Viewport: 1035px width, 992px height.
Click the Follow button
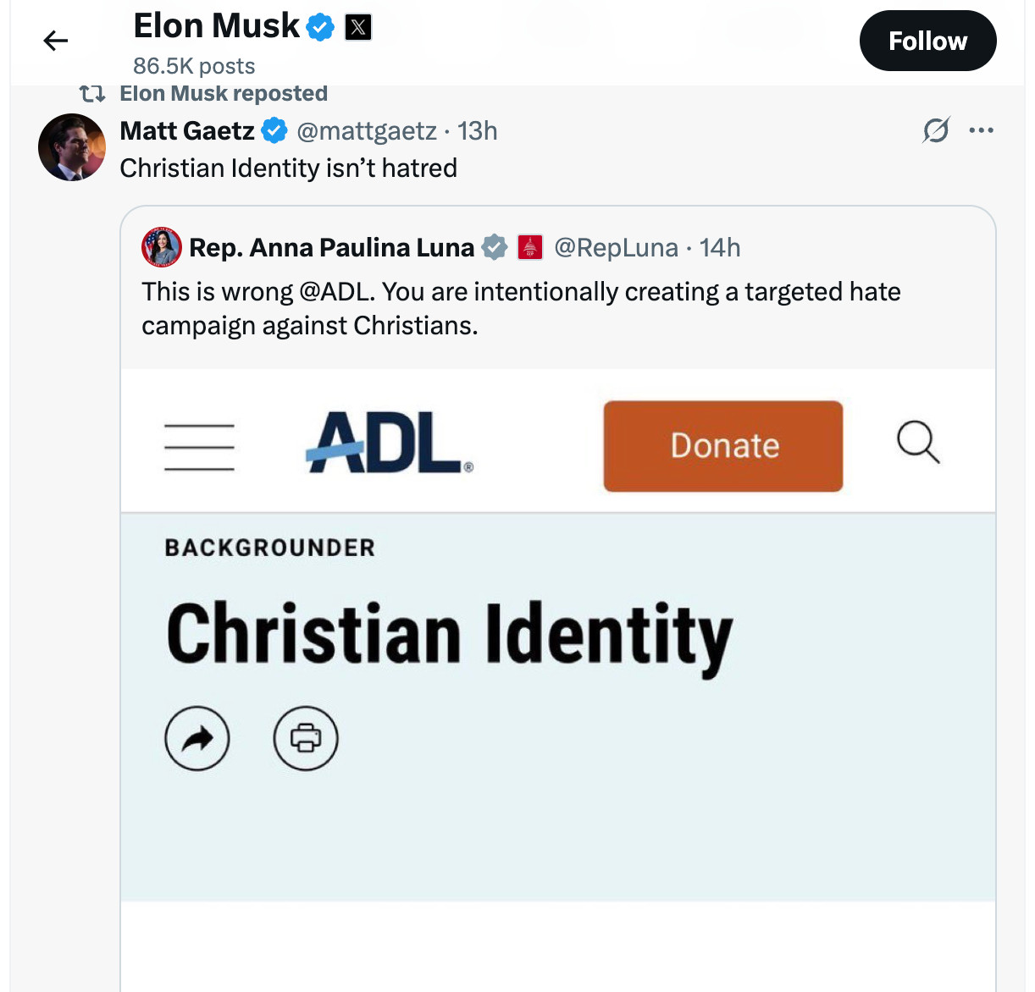tap(927, 41)
